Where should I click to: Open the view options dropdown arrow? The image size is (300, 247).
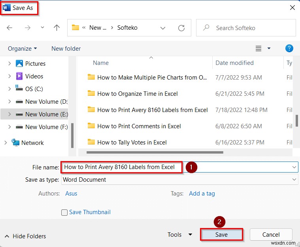click(269, 48)
